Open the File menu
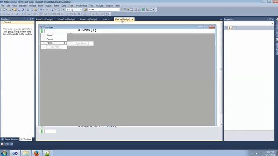The image size is (278, 156). [x=2, y=6]
